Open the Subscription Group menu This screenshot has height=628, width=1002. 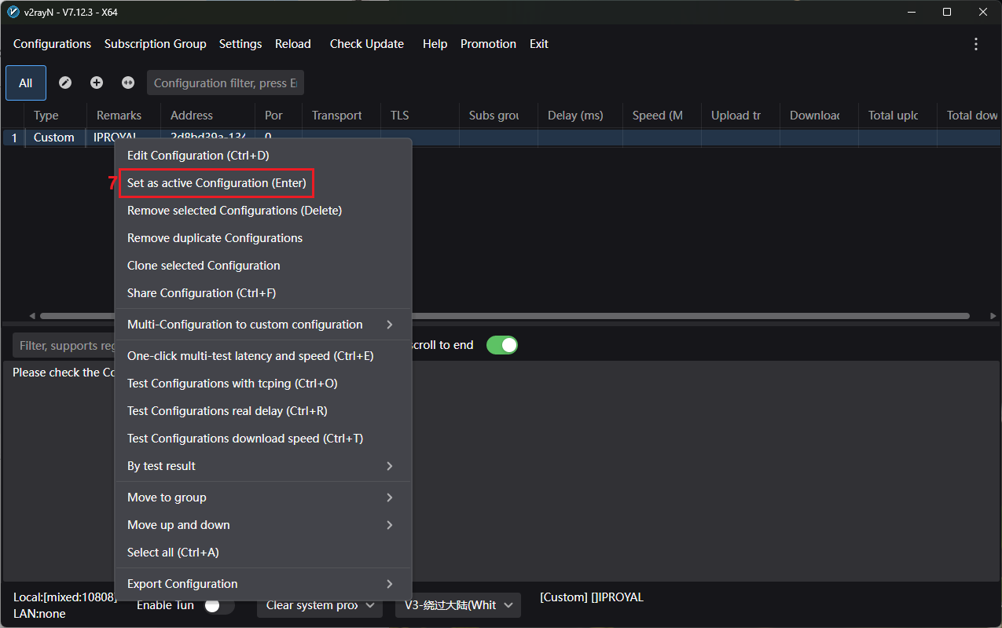[155, 44]
